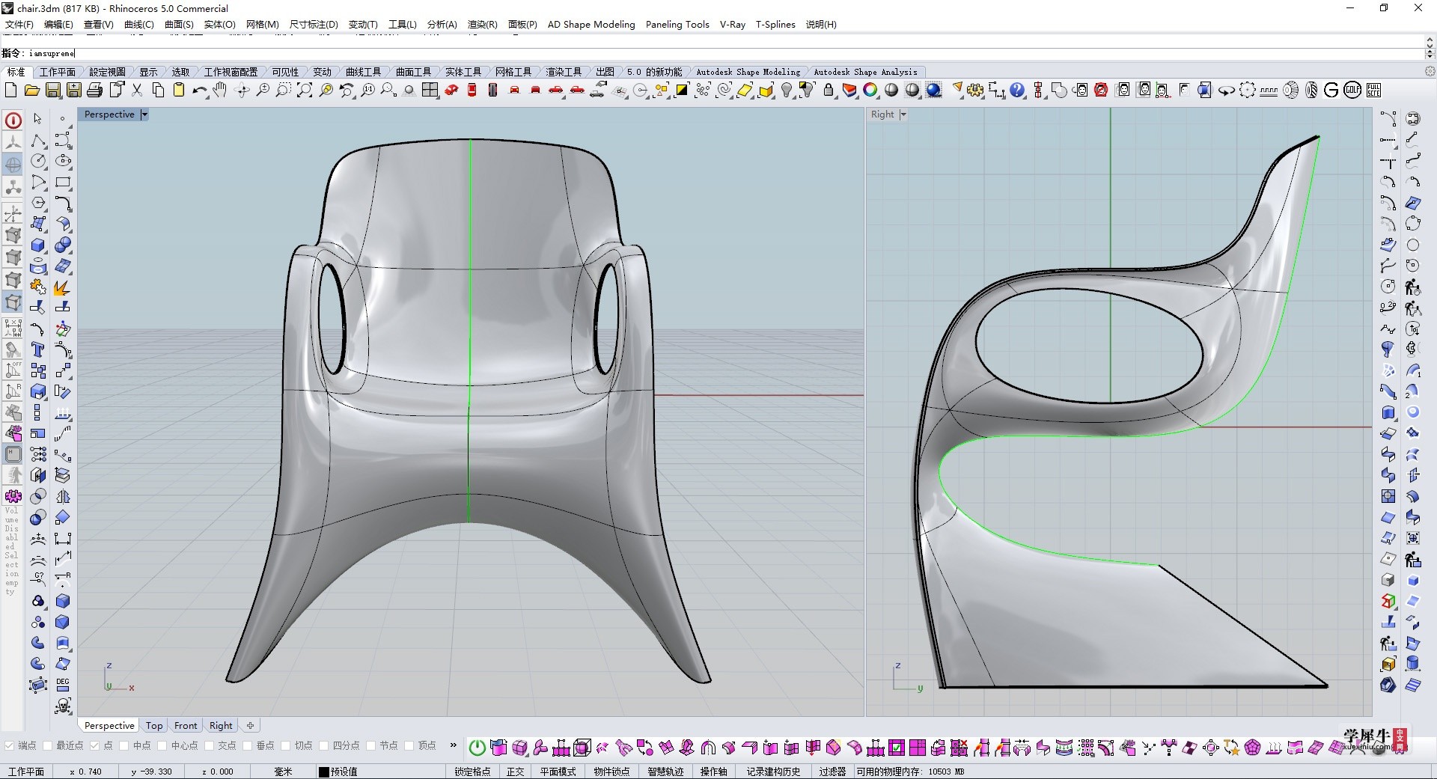Toggle the 点 osnap checkbox
The width and height of the screenshot is (1437, 779).
click(x=94, y=745)
